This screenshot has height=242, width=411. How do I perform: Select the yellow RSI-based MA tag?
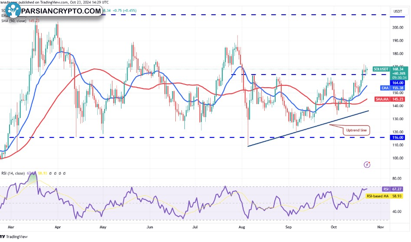tap(378, 196)
